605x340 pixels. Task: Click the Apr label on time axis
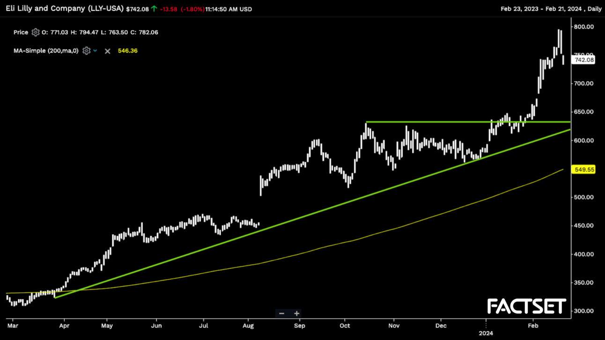point(64,326)
